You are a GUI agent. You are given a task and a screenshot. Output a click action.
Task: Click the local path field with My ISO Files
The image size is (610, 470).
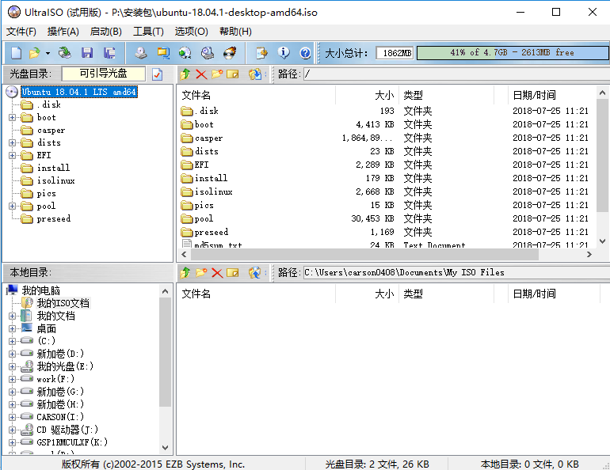(x=456, y=273)
